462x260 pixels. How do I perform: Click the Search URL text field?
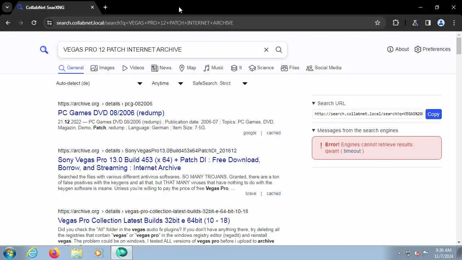coord(368,114)
